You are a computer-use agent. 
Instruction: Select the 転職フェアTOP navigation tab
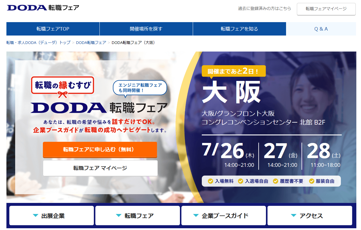click(x=53, y=29)
